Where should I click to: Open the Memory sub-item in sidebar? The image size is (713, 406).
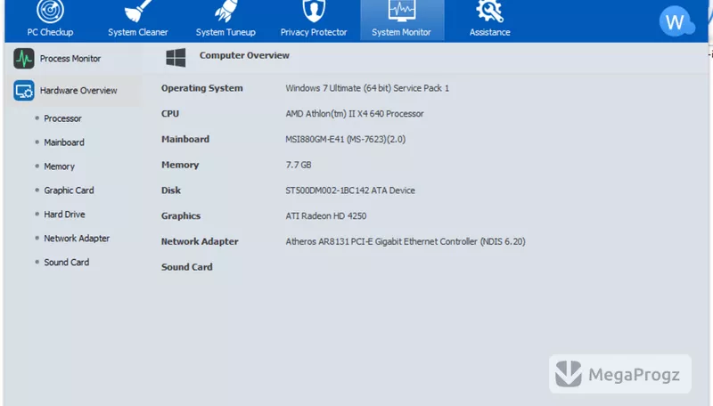[59, 166]
